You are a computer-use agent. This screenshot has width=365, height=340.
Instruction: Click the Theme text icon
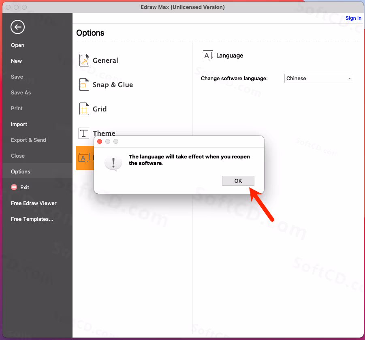(x=84, y=133)
